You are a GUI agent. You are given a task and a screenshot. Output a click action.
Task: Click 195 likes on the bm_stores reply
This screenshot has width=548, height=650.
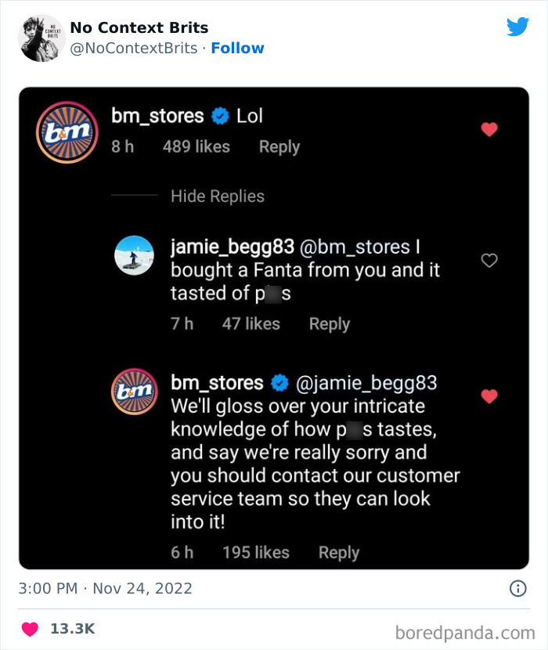click(x=257, y=552)
